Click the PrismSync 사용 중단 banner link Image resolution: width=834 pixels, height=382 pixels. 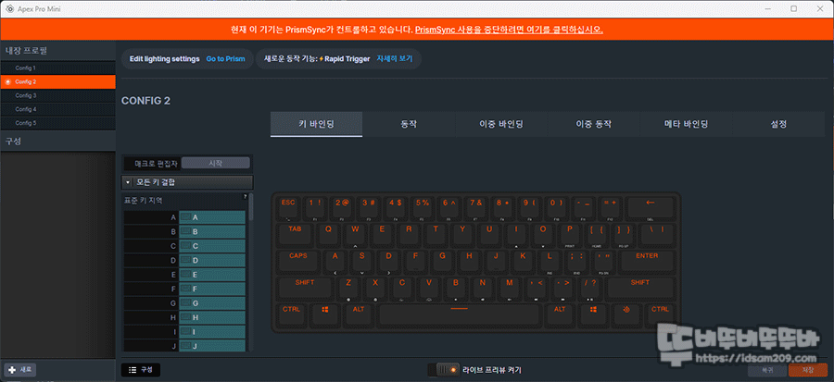(x=509, y=30)
